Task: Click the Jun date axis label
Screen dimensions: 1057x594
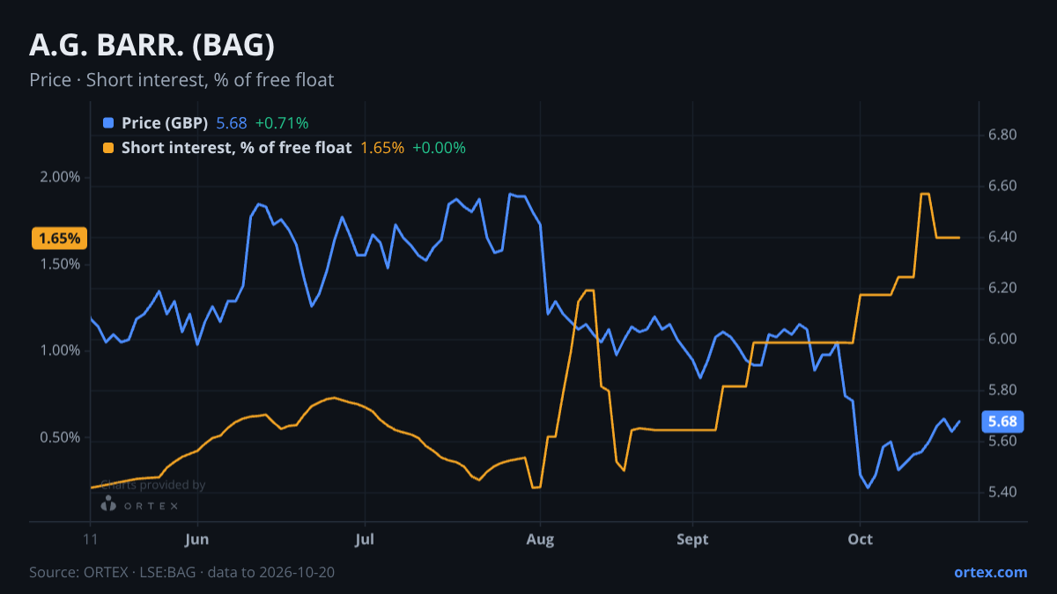Action: tap(198, 539)
